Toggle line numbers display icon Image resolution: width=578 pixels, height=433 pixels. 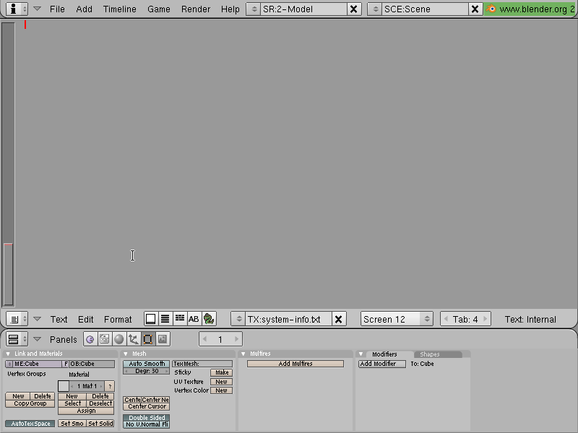pyautogui.click(x=165, y=319)
